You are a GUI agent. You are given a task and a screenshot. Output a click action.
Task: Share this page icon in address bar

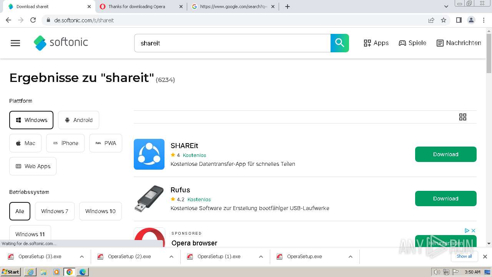click(x=431, y=20)
